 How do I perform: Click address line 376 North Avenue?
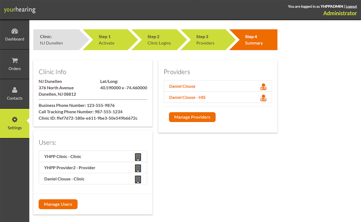56,88
